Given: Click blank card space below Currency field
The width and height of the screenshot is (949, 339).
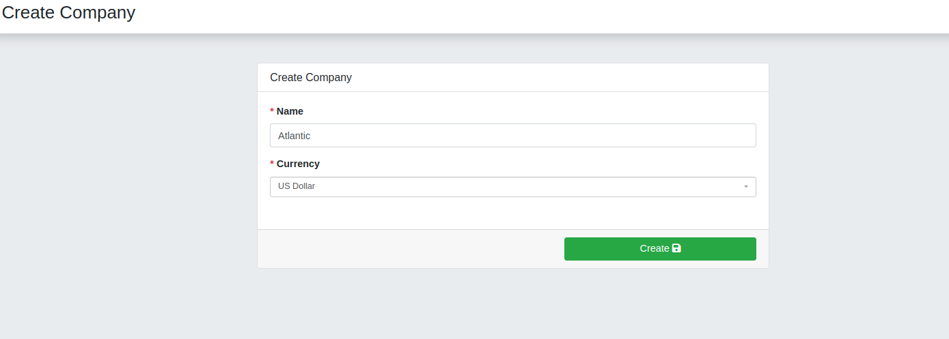Looking at the screenshot, I should [x=513, y=213].
